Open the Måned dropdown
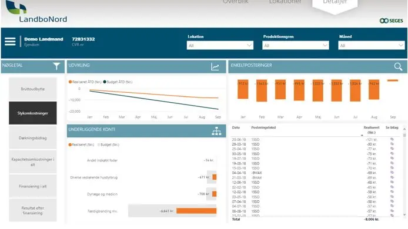408x229 pixels. (x=372, y=45)
